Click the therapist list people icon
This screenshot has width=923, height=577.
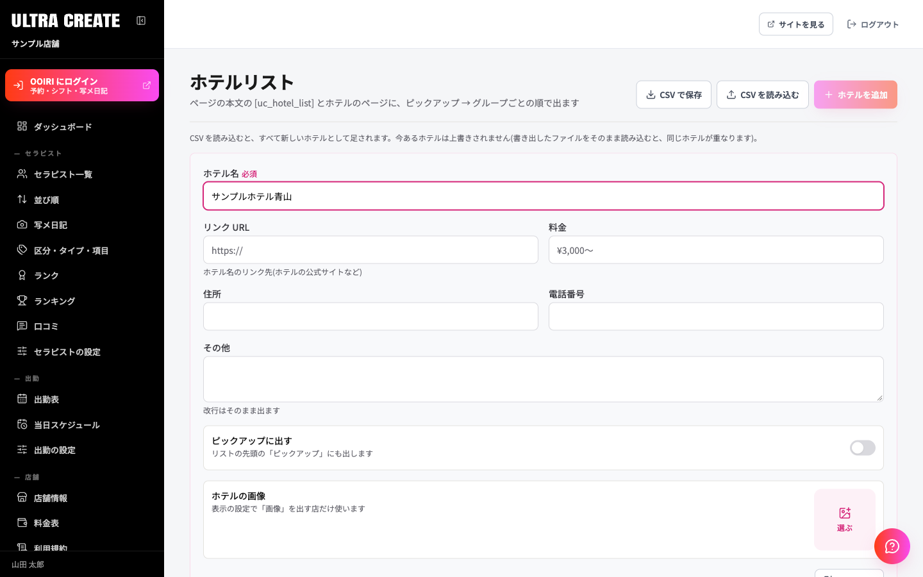[x=22, y=174]
